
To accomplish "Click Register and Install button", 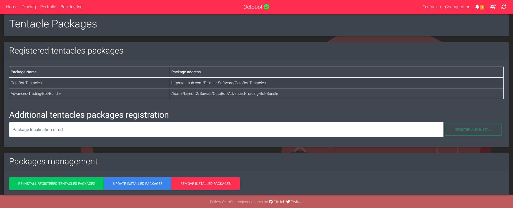I will [473, 130].
